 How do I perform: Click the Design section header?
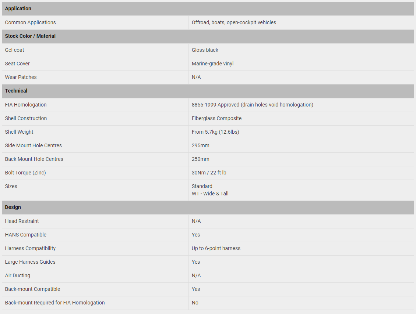(208, 207)
